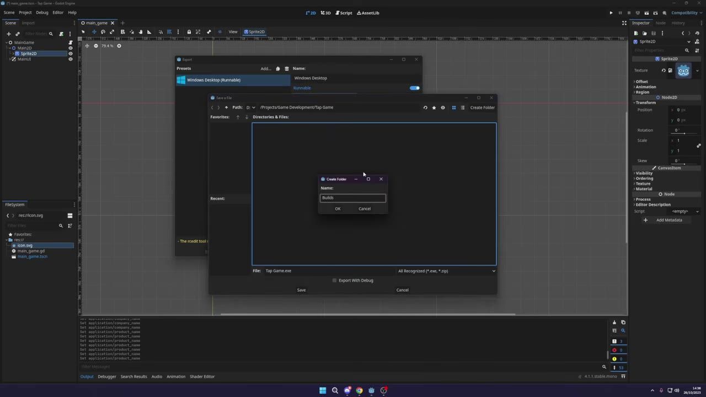Reset the Sprite2D Texture property
Viewport: 706px width, 397px height.
click(x=664, y=71)
